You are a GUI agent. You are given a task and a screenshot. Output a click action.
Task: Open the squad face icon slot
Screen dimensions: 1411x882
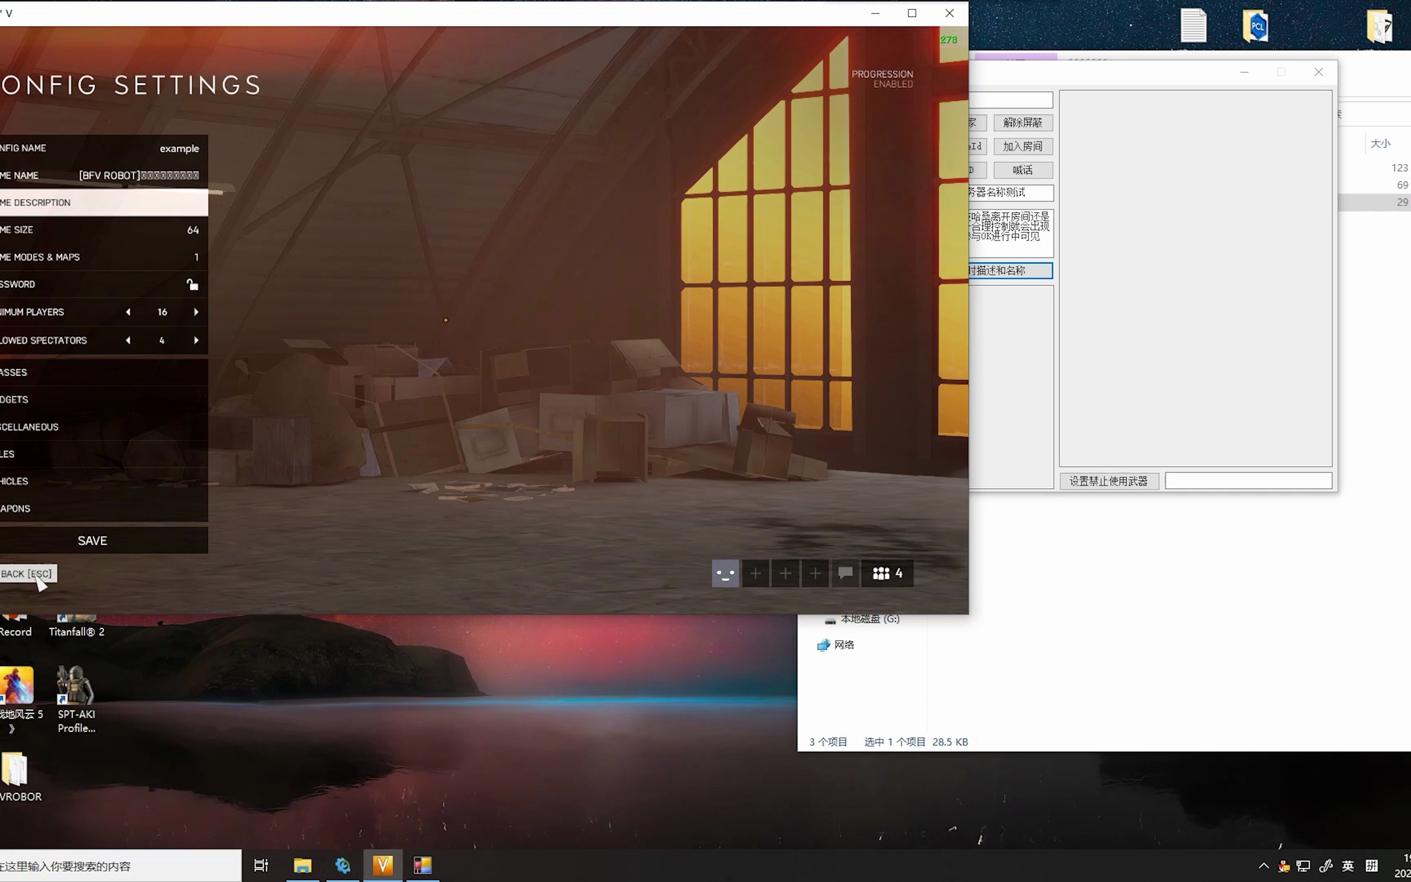[726, 573]
